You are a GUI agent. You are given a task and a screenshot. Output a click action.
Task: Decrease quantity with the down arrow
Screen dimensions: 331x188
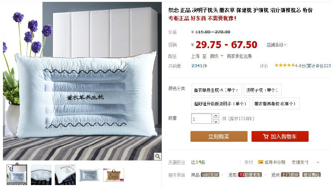[x=216, y=122]
